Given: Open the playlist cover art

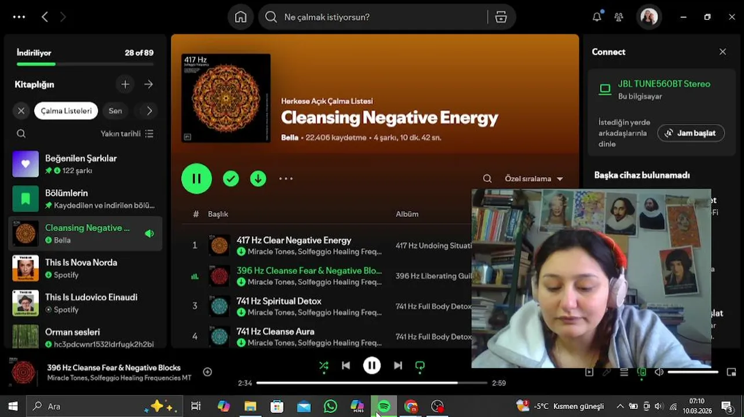Looking at the screenshot, I should tap(226, 98).
